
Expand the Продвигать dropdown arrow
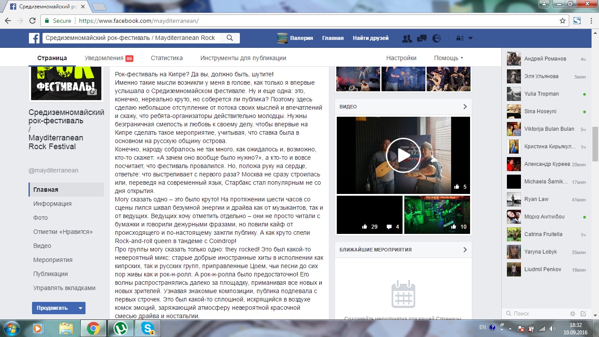(80, 308)
